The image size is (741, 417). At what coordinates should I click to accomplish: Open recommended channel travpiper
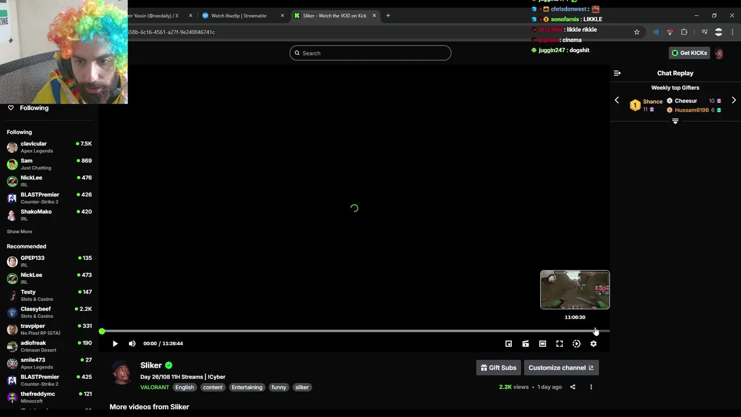[x=49, y=329]
